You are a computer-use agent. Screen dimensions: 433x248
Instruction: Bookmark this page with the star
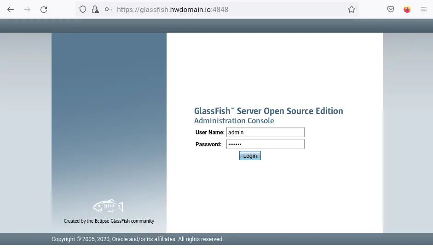(x=351, y=9)
